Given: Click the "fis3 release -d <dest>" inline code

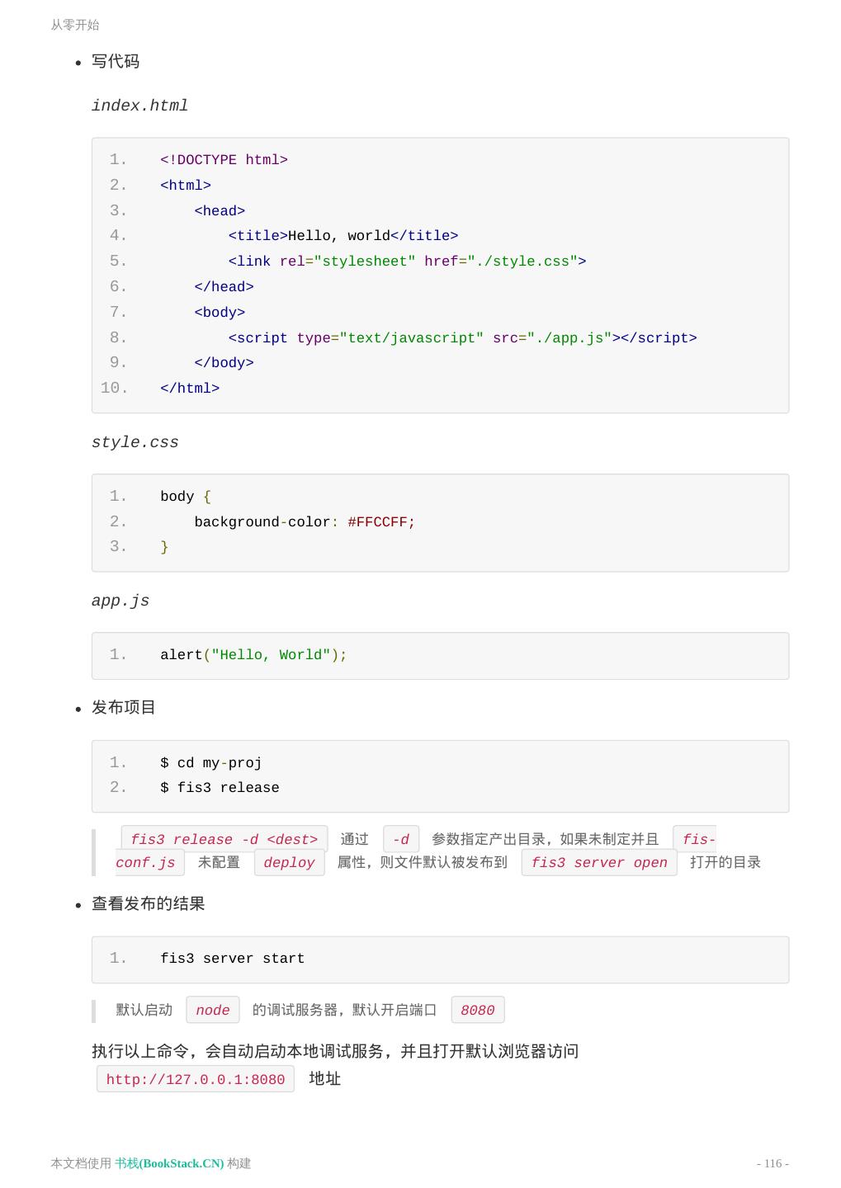Looking at the screenshot, I should point(224,839).
